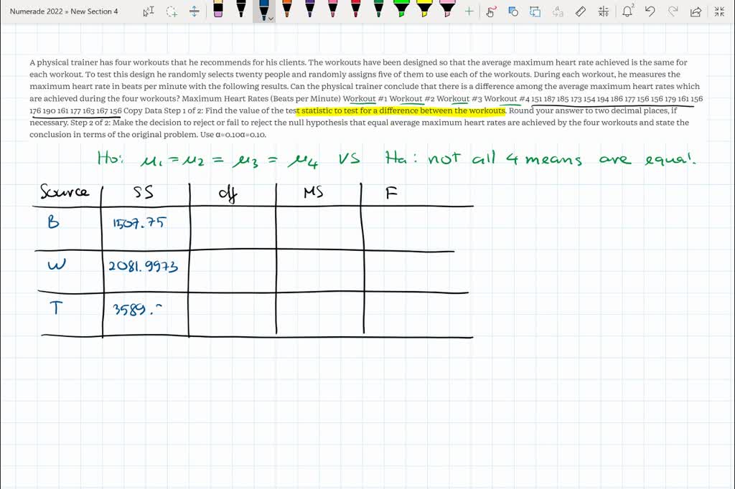Screen dimensions: 735x489
Task: Open the Share button
Action: pyautogui.click(x=696, y=11)
